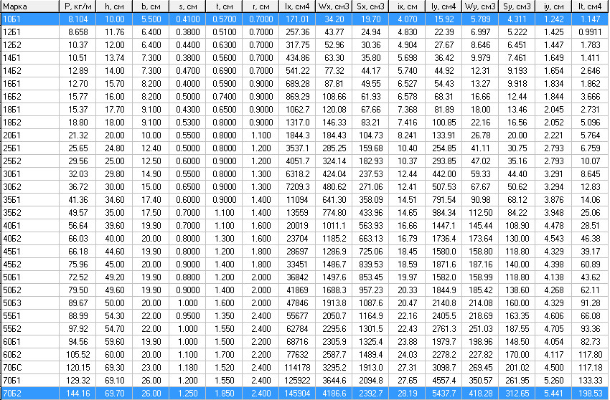Select the 40Б1 row
This screenshot has width=610, height=400.
click(304, 226)
